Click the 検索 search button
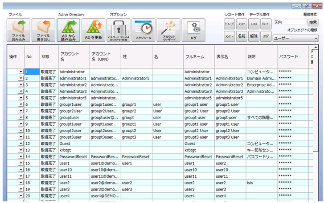The width and height of the screenshot is (324, 203). pos(313,22)
